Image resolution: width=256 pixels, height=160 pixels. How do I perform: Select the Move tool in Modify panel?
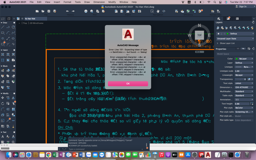(3, 98)
